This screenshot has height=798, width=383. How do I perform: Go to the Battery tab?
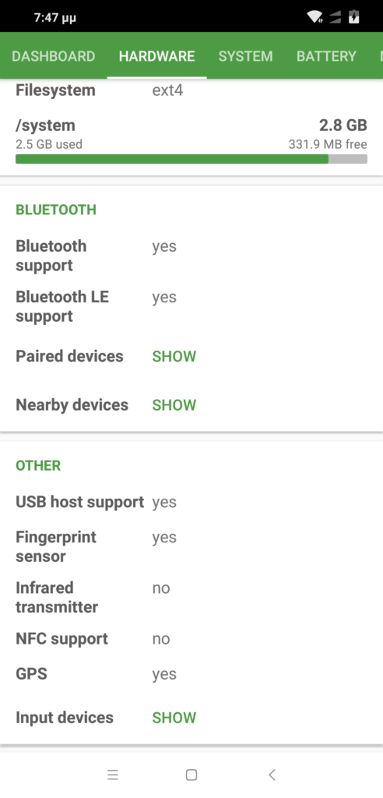(326, 56)
